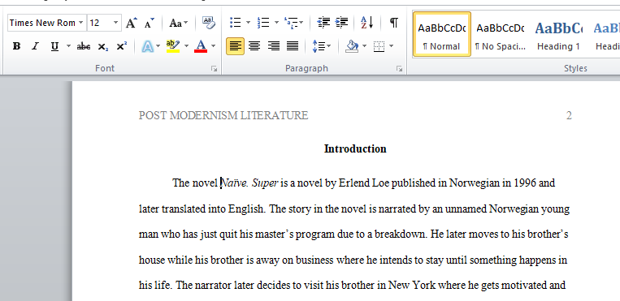Click Increase Indent icon

[x=341, y=23]
